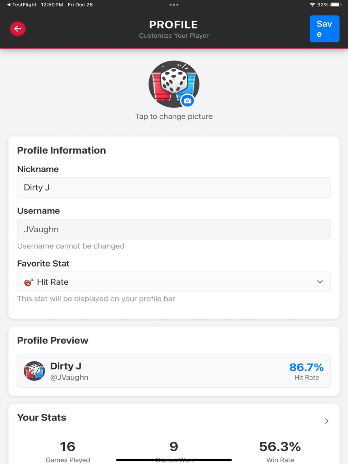Tap the Wi-Fi status icon
348x464 pixels.
[312, 5]
